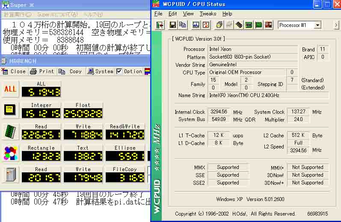This screenshot has height=222, width=341.
Task: Toggle the Option checkbox in HDBENCH
Action: (119, 71)
